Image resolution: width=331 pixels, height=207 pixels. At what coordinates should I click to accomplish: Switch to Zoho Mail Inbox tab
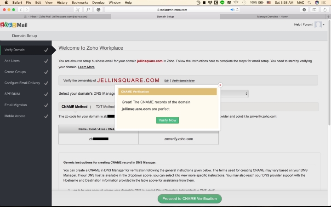pyautogui.click(x=56, y=17)
